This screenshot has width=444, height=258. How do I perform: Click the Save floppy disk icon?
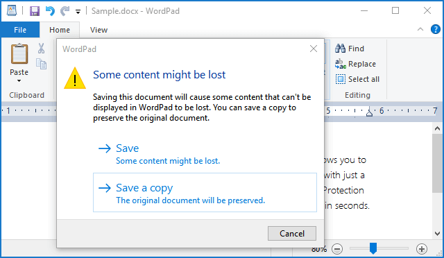pyautogui.click(x=35, y=11)
